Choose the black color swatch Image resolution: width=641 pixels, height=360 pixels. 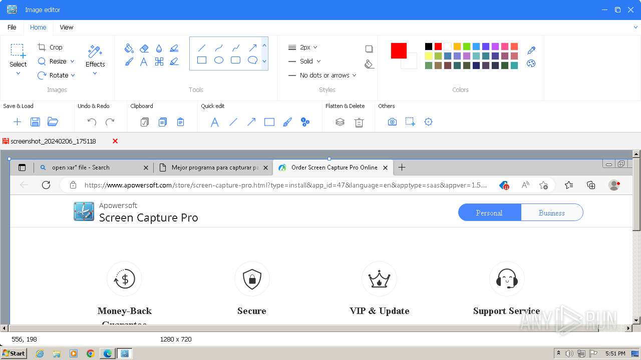(x=429, y=46)
